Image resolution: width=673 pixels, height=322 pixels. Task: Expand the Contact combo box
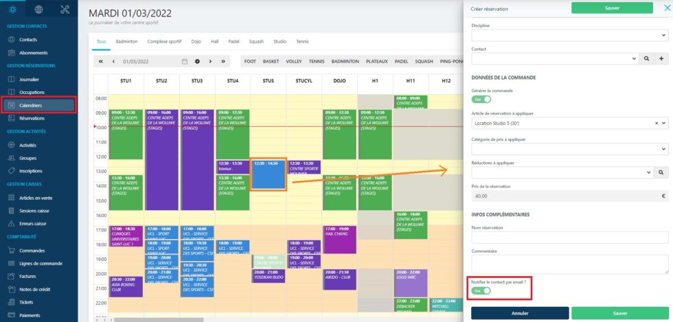(555, 60)
